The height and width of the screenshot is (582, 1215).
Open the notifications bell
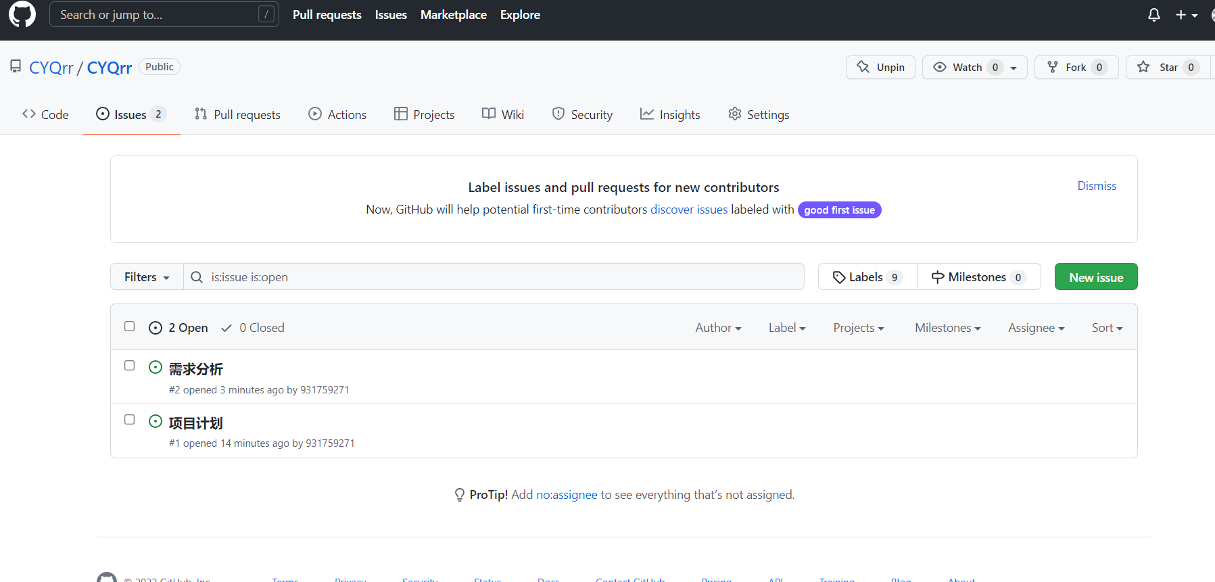coord(1153,15)
